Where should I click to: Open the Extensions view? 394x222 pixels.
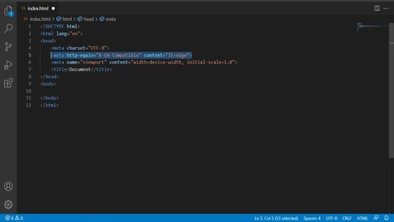point(8,83)
